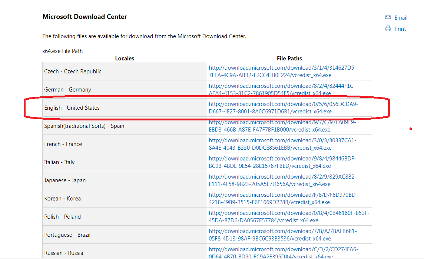Open the Italian Italy vcredist_x64.exe link
Image resolution: width=424 pixels, height=259 pixels.
click(x=282, y=162)
